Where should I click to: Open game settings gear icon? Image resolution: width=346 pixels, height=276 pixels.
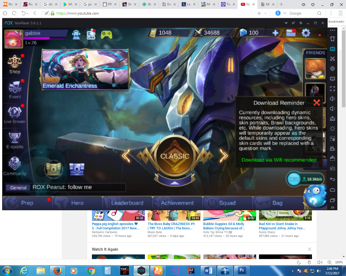coord(306,33)
